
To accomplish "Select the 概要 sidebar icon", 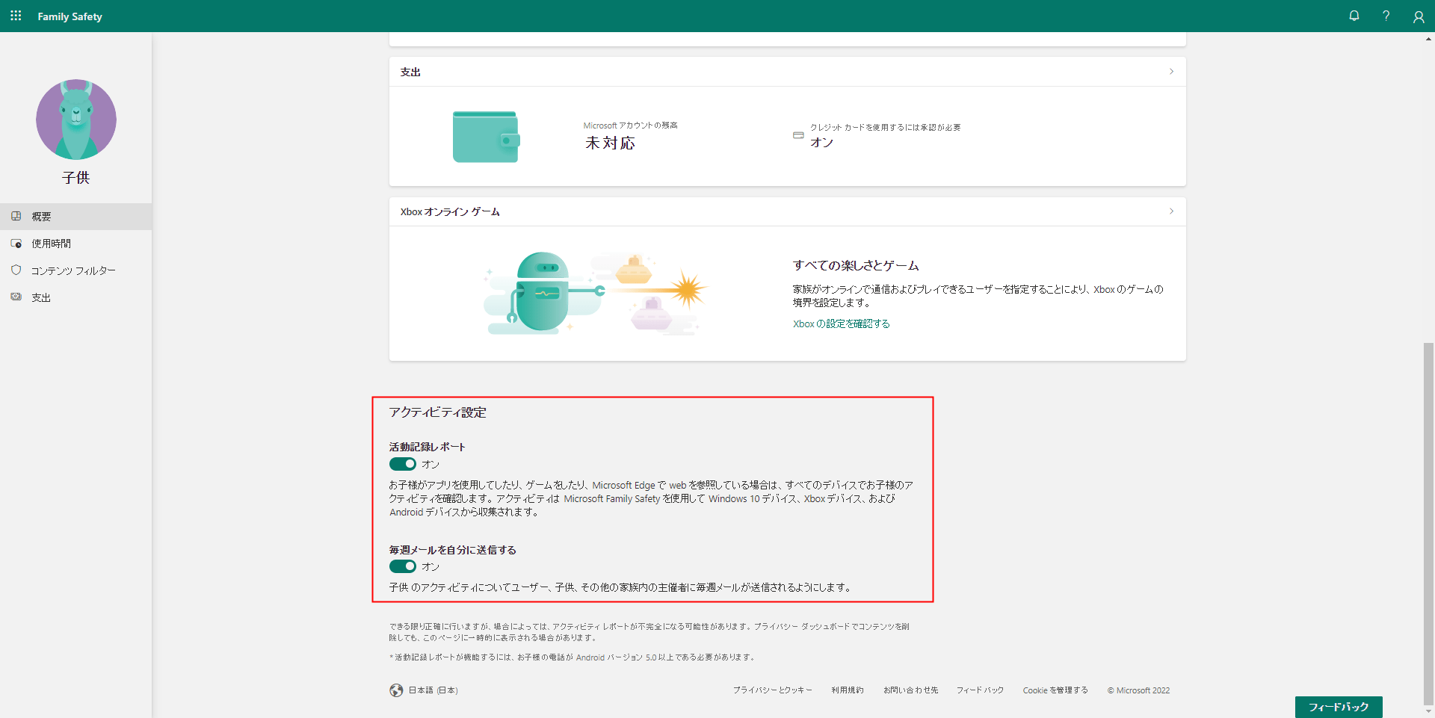I will 16,216.
